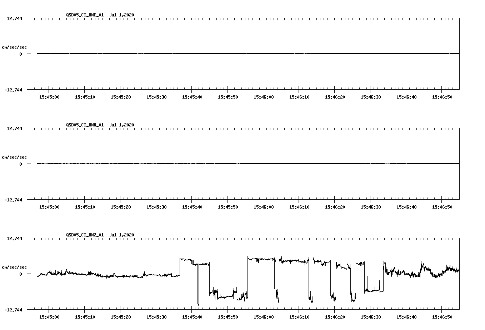Click the QSD05_CI_HNN_01 plot title
Image resolution: width=485 pixels, height=330 pixels.
pos(100,125)
